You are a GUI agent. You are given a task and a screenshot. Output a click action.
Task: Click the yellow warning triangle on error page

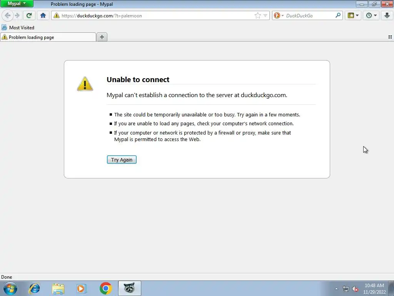pyautogui.click(x=85, y=84)
